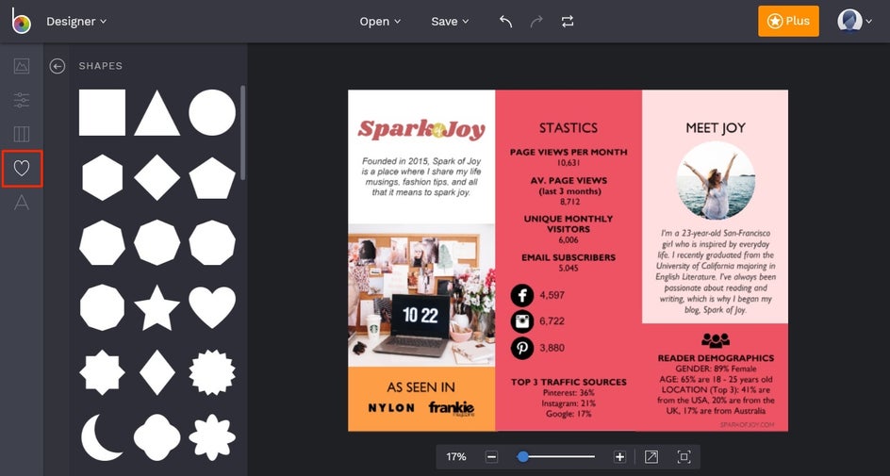Go back from the Shapes panel
Viewport: 890px width, 476px height.
click(57, 66)
